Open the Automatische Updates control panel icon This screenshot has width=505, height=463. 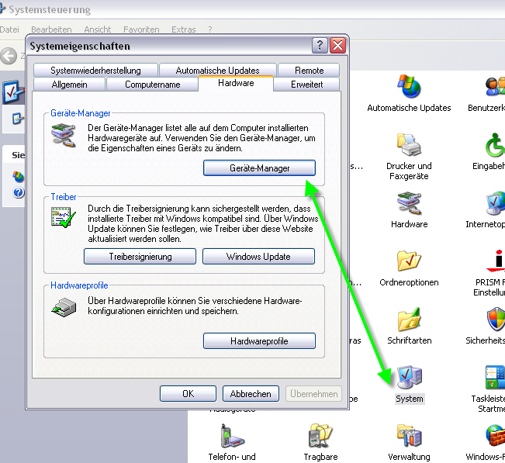(409, 86)
